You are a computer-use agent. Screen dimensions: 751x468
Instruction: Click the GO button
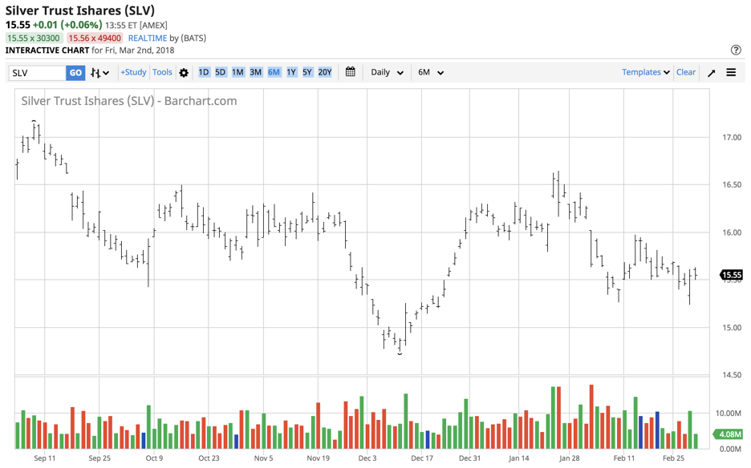75,73
